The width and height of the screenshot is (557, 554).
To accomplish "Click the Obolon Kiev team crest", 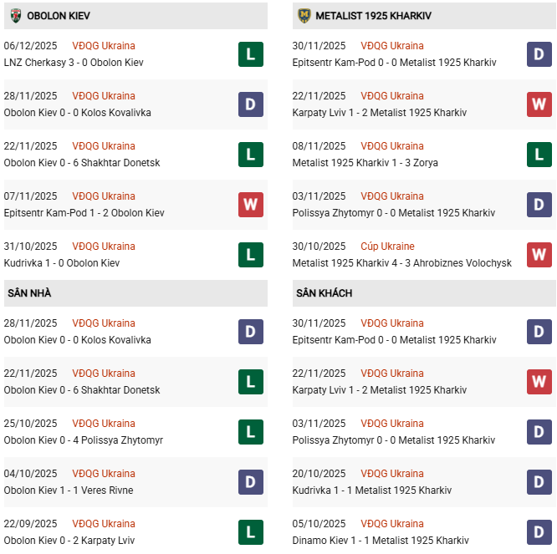I will [x=16, y=16].
